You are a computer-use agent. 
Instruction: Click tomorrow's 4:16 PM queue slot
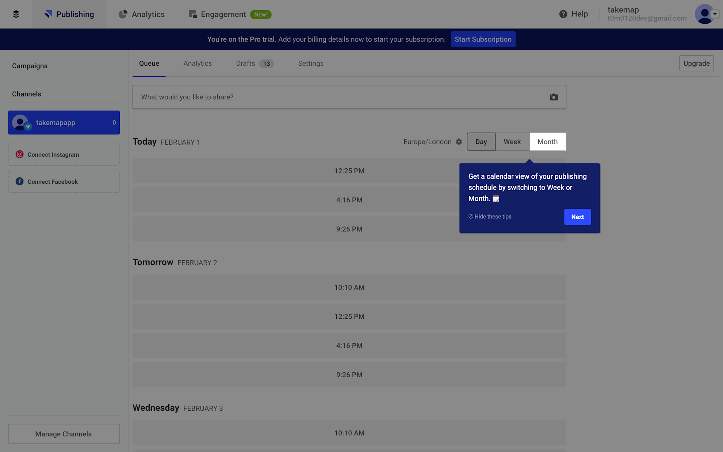click(x=349, y=345)
